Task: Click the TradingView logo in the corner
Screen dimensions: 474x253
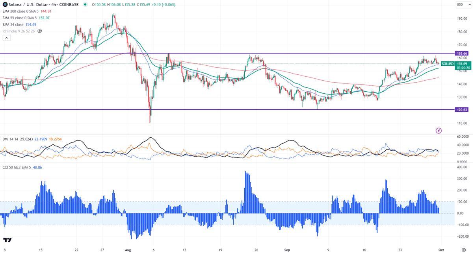Action: click(7, 240)
